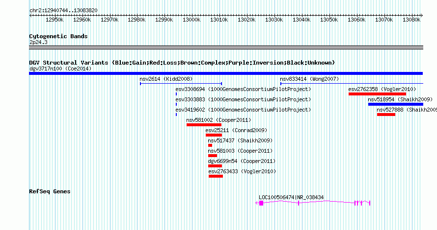Select the dgv3717n100 (Coe2014) label
Image resolution: width=437 pixels, height=230 pixels.
point(60,69)
